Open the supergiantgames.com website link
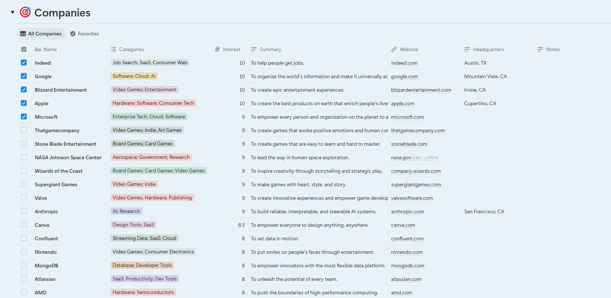This screenshot has height=298, width=611. tap(416, 184)
